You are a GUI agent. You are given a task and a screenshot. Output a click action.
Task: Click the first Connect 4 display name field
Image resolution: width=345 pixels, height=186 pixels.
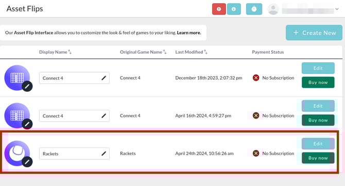(74, 78)
